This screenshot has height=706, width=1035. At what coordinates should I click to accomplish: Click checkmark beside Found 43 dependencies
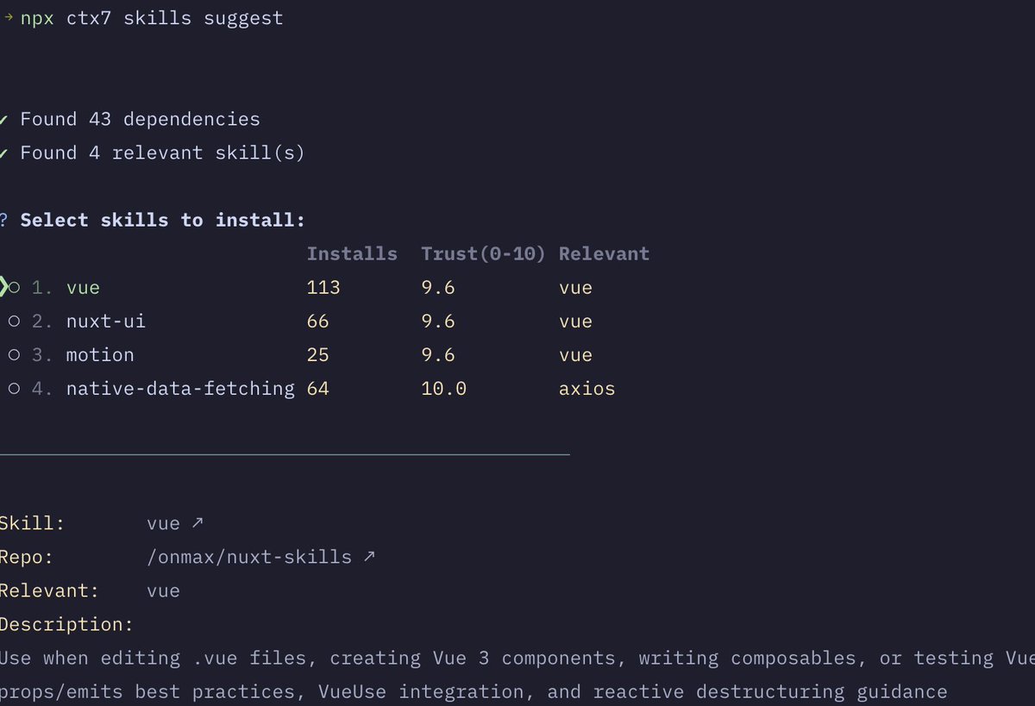pos(4,119)
